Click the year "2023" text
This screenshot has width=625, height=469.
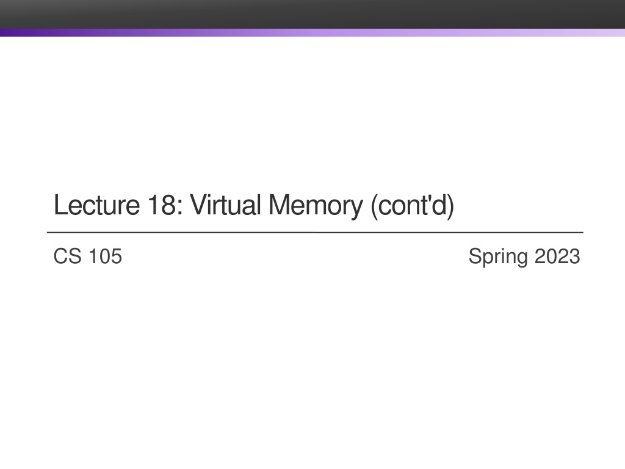(557, 256)
